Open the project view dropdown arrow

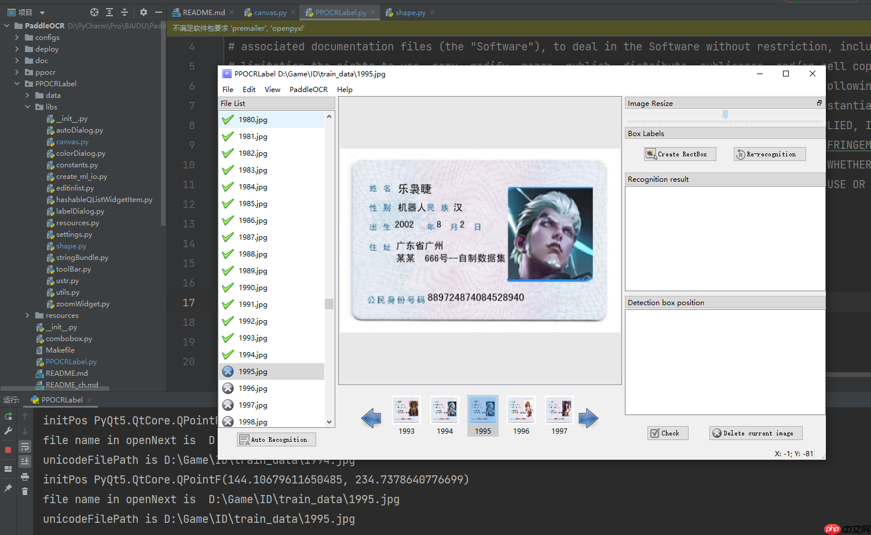click(x=42, y=13)
